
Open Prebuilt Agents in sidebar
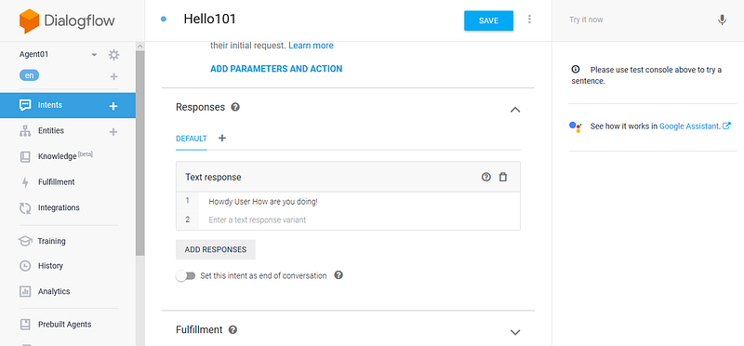[64, 325]
